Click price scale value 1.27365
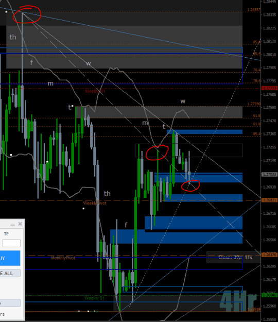Viewport: 278px width, 322px height. coord(270,134)
